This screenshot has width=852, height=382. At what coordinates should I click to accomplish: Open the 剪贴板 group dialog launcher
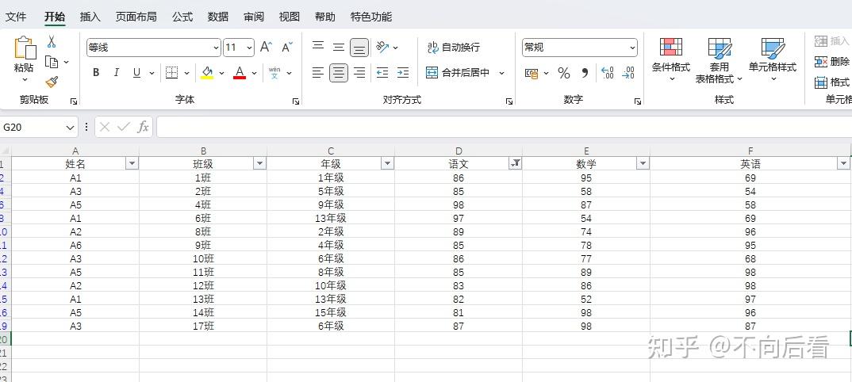pyautogui.click(x=74, y=101)
